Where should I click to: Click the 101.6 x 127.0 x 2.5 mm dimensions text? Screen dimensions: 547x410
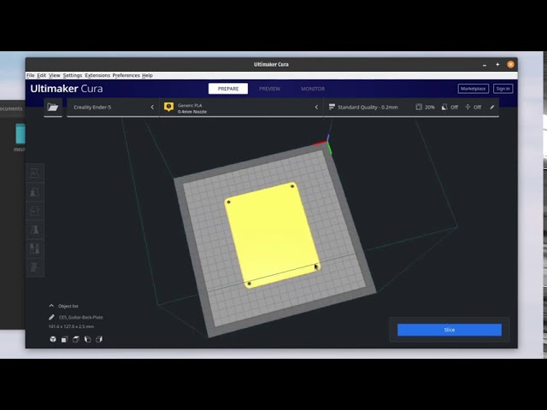coord(71,326)
